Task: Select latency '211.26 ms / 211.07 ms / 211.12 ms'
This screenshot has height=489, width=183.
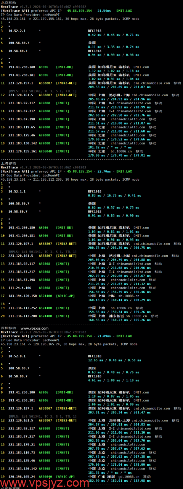Action: (x=116, y=283)
